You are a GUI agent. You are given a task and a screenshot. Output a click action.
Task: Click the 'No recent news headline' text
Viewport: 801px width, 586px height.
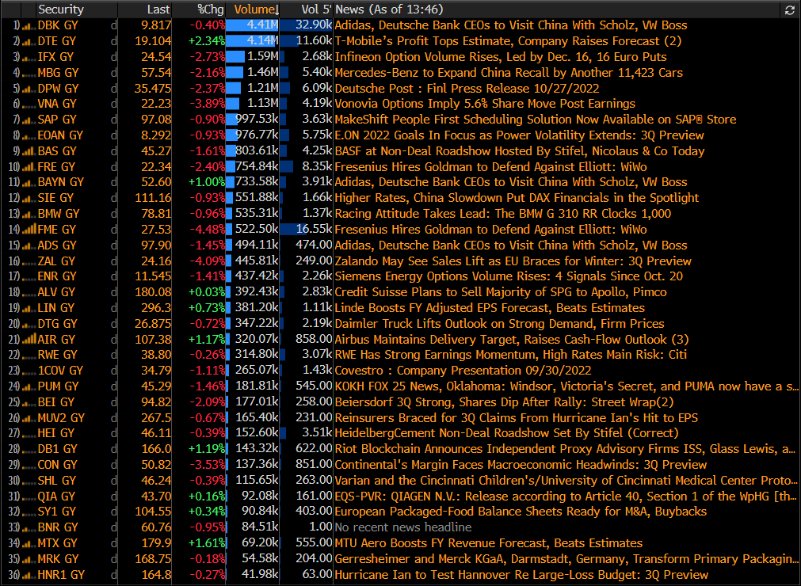pyautogui.click(x=403, y=527)
